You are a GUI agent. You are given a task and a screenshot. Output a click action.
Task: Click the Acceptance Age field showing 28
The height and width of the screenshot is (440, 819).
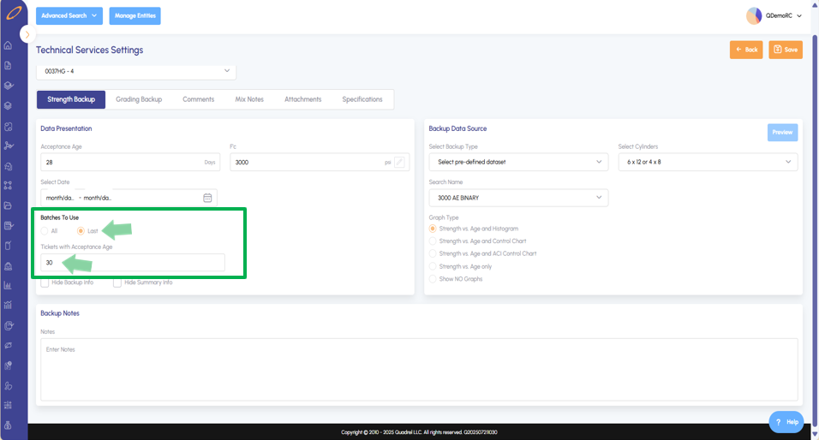click(130, 163)
